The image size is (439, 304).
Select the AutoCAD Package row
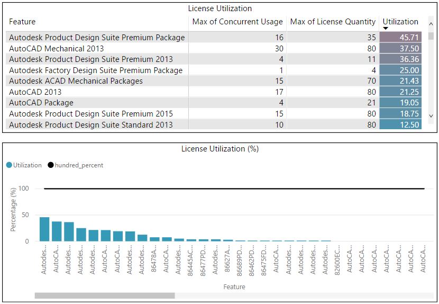point(41,103)
